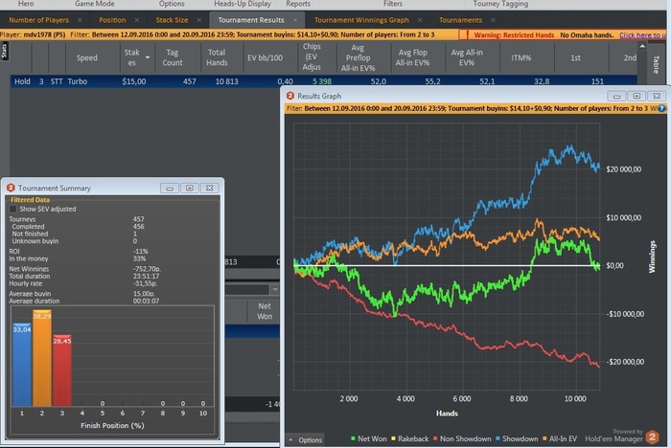This screenshot has width=671, height=448.
Task: Switch to the Position tab
Action: pos(112,20)
